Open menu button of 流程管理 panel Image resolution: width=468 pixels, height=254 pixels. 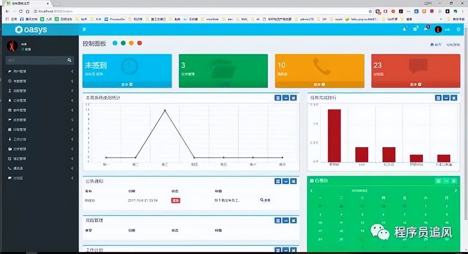(x=278, y=220)
